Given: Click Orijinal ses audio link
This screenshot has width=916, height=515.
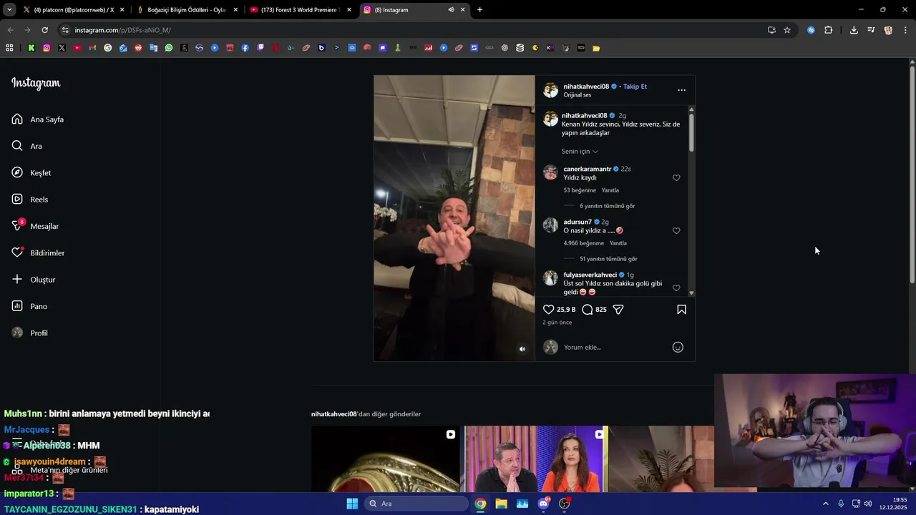Looking at the screenshot, I should [578, 95].
